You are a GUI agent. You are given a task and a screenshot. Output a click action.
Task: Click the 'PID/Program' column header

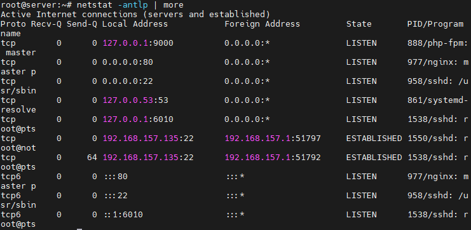click(435, 24)
